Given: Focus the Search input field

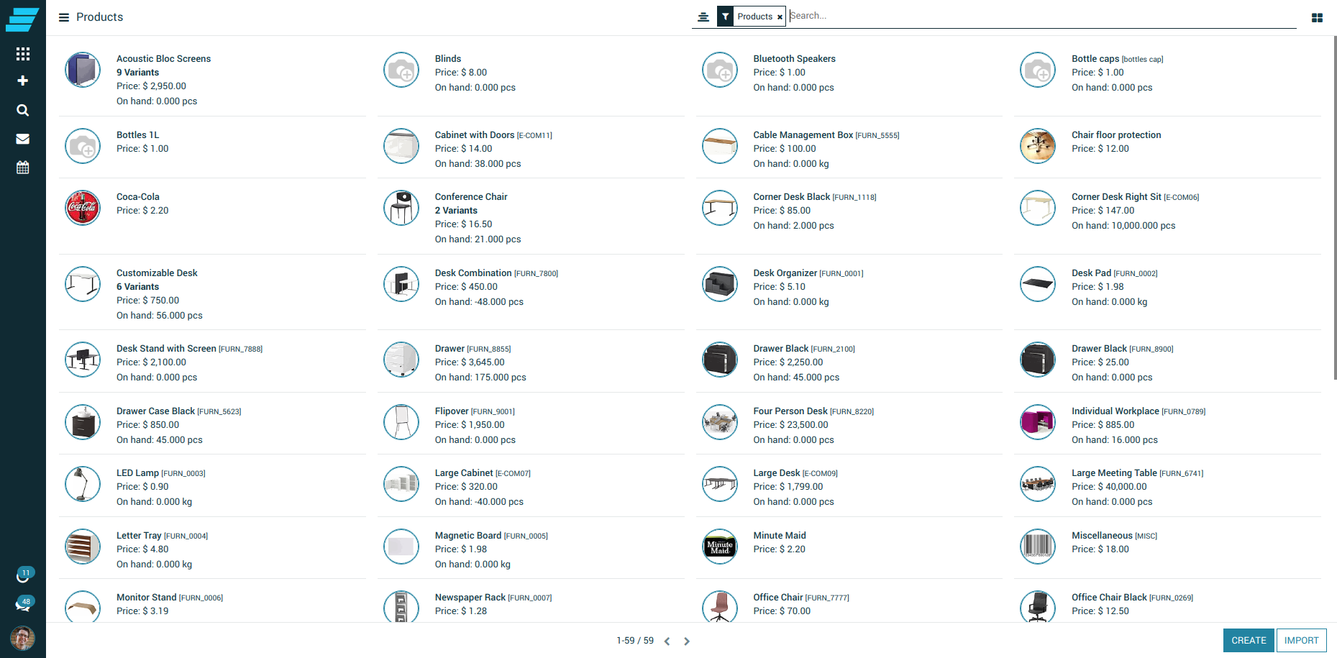Looking at the screenshot, I should [1036, 16].
